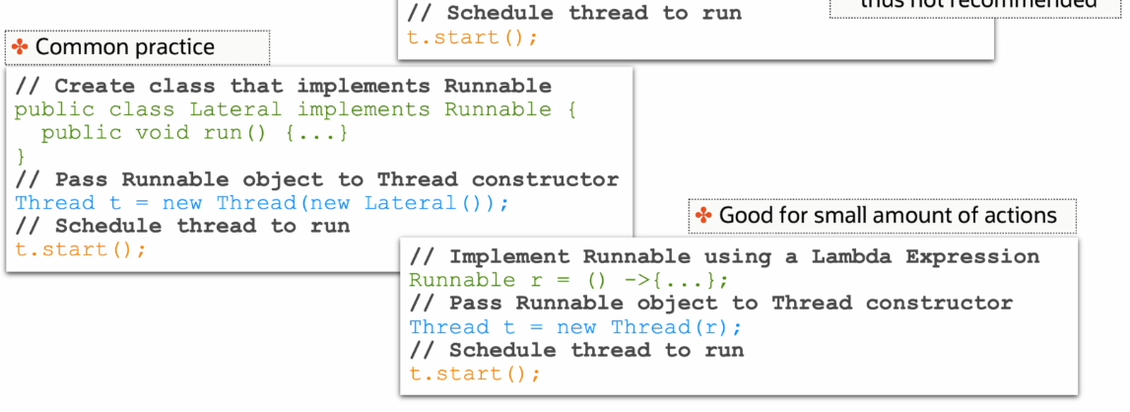
Task: Select the Good for small amount of actions label
Action: 882,216
